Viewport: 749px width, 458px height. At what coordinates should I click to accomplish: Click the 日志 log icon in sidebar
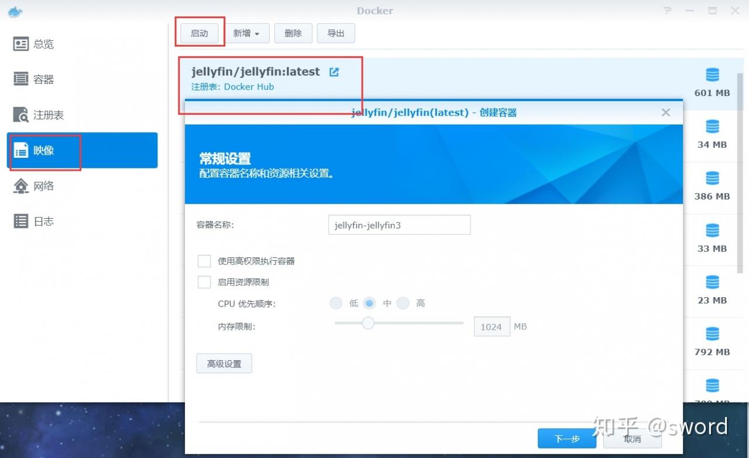point(21,221)
